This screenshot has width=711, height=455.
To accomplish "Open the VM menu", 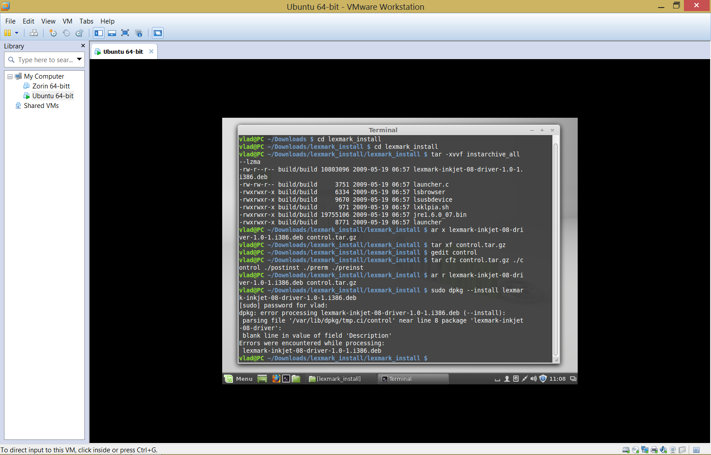I will tap(67, 21).
